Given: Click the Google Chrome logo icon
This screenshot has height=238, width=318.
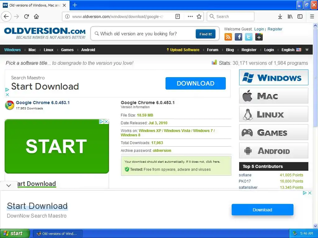Looking at the screenshot, I should 10,105.
